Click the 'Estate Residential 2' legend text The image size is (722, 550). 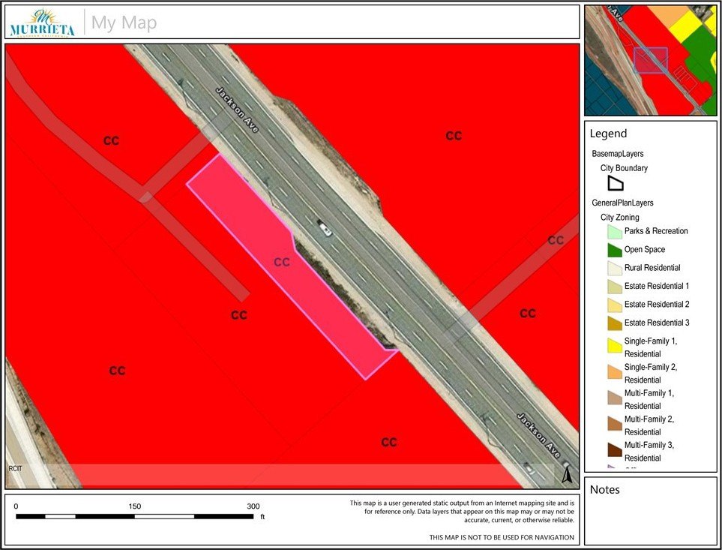tap(657, 305)
